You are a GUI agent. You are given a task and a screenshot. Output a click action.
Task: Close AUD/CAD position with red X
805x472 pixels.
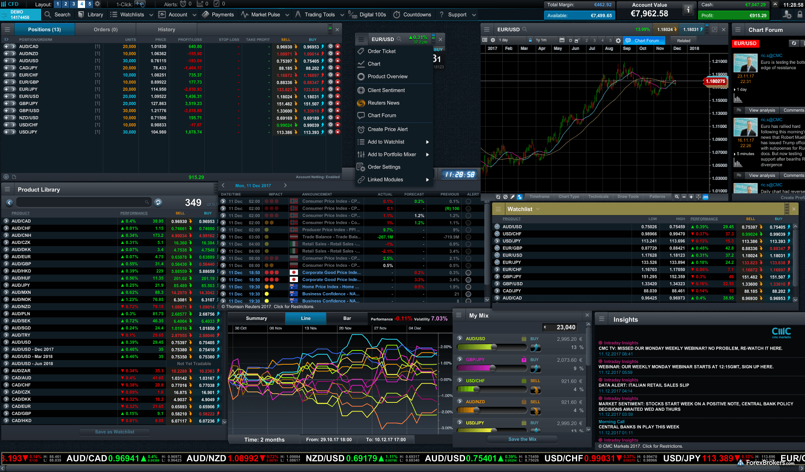337,47
